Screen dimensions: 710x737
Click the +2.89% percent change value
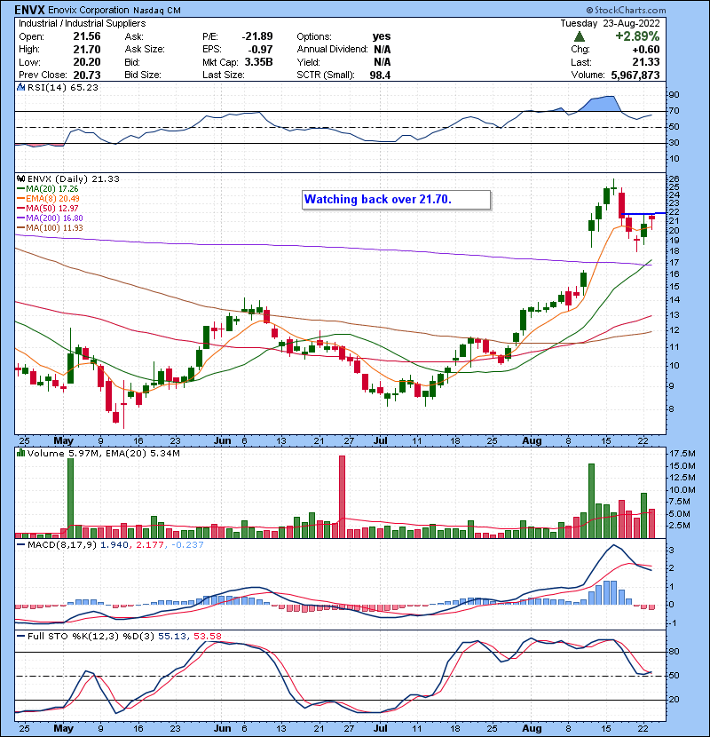(637, 36)
